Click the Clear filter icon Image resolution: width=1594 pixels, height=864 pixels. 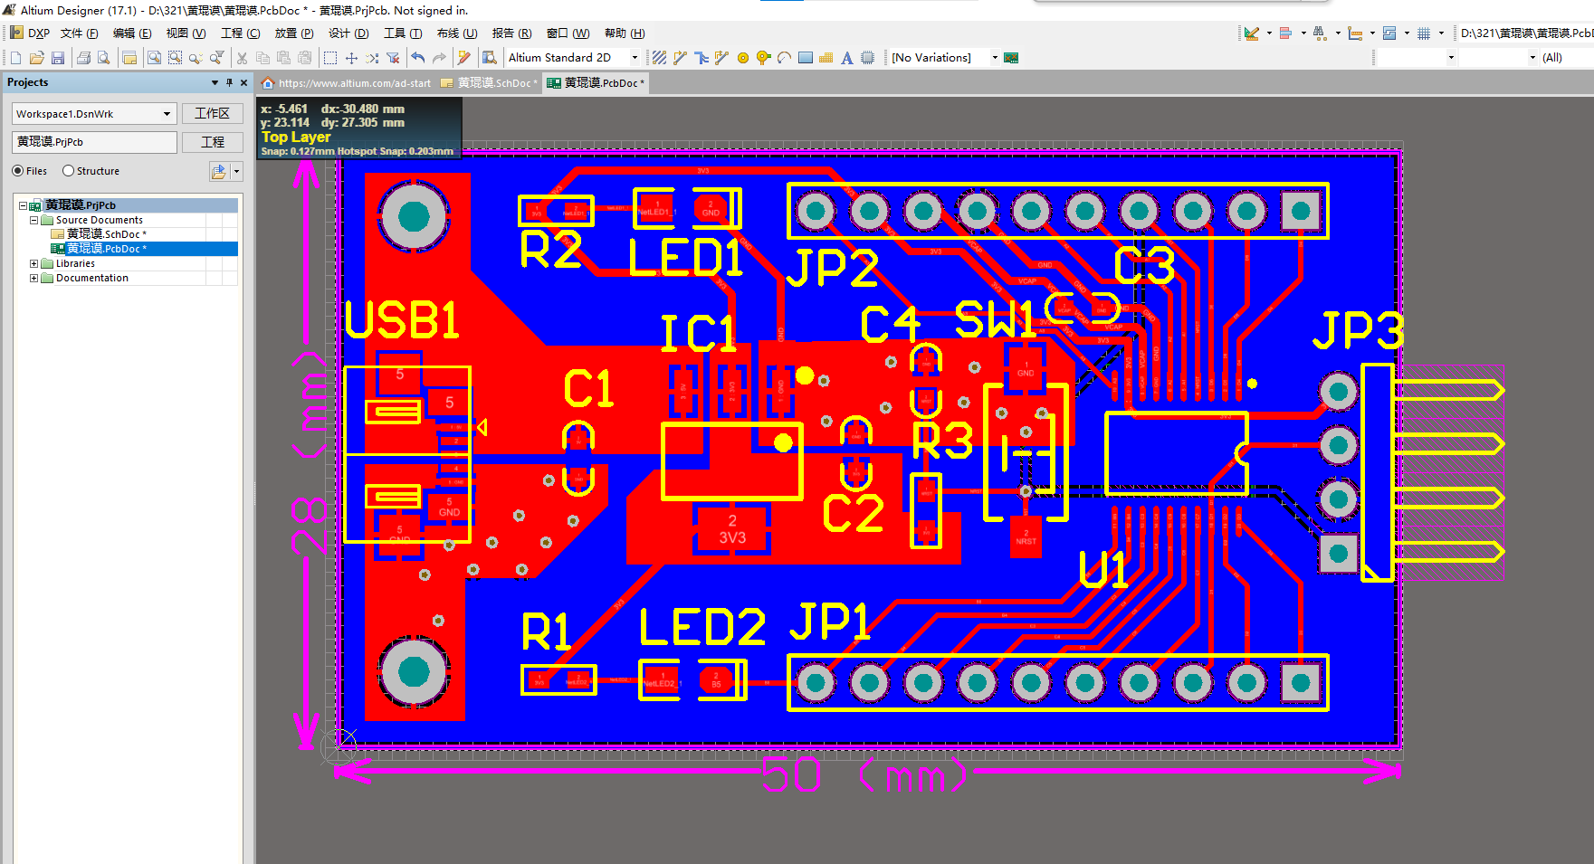[393, 58]
